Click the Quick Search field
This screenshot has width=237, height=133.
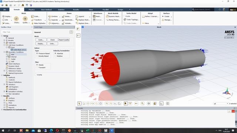(203, 10)
